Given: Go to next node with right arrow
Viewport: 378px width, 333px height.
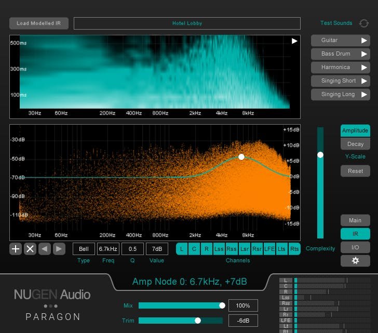Looking at the screenshot, I should point(59,249).
